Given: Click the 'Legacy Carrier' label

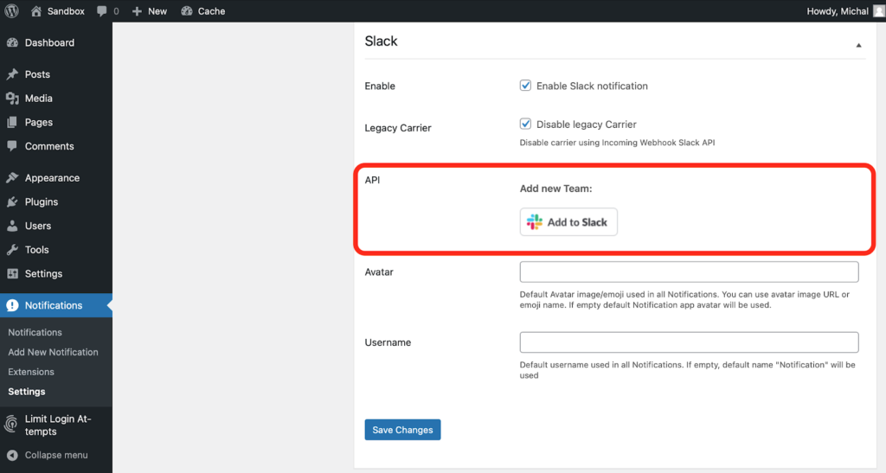Looking at the screenshot, I should coord(398,128).
